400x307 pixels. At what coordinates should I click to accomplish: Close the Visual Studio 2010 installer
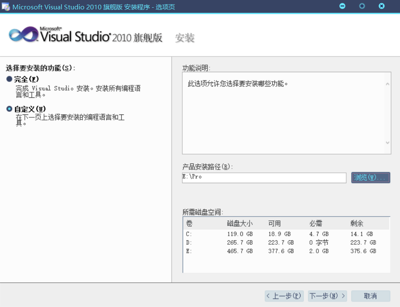(x=382, y=6)
